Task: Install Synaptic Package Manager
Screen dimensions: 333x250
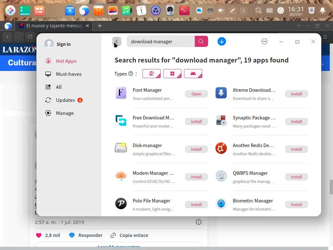Action: pos(297,122)
